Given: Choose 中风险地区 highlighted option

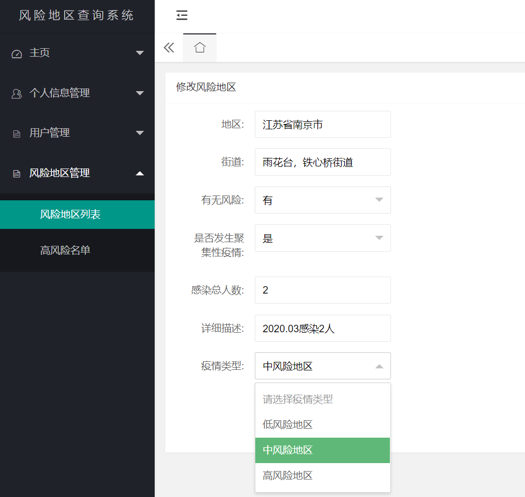Looking at the screenshot, I should point(323,450).
